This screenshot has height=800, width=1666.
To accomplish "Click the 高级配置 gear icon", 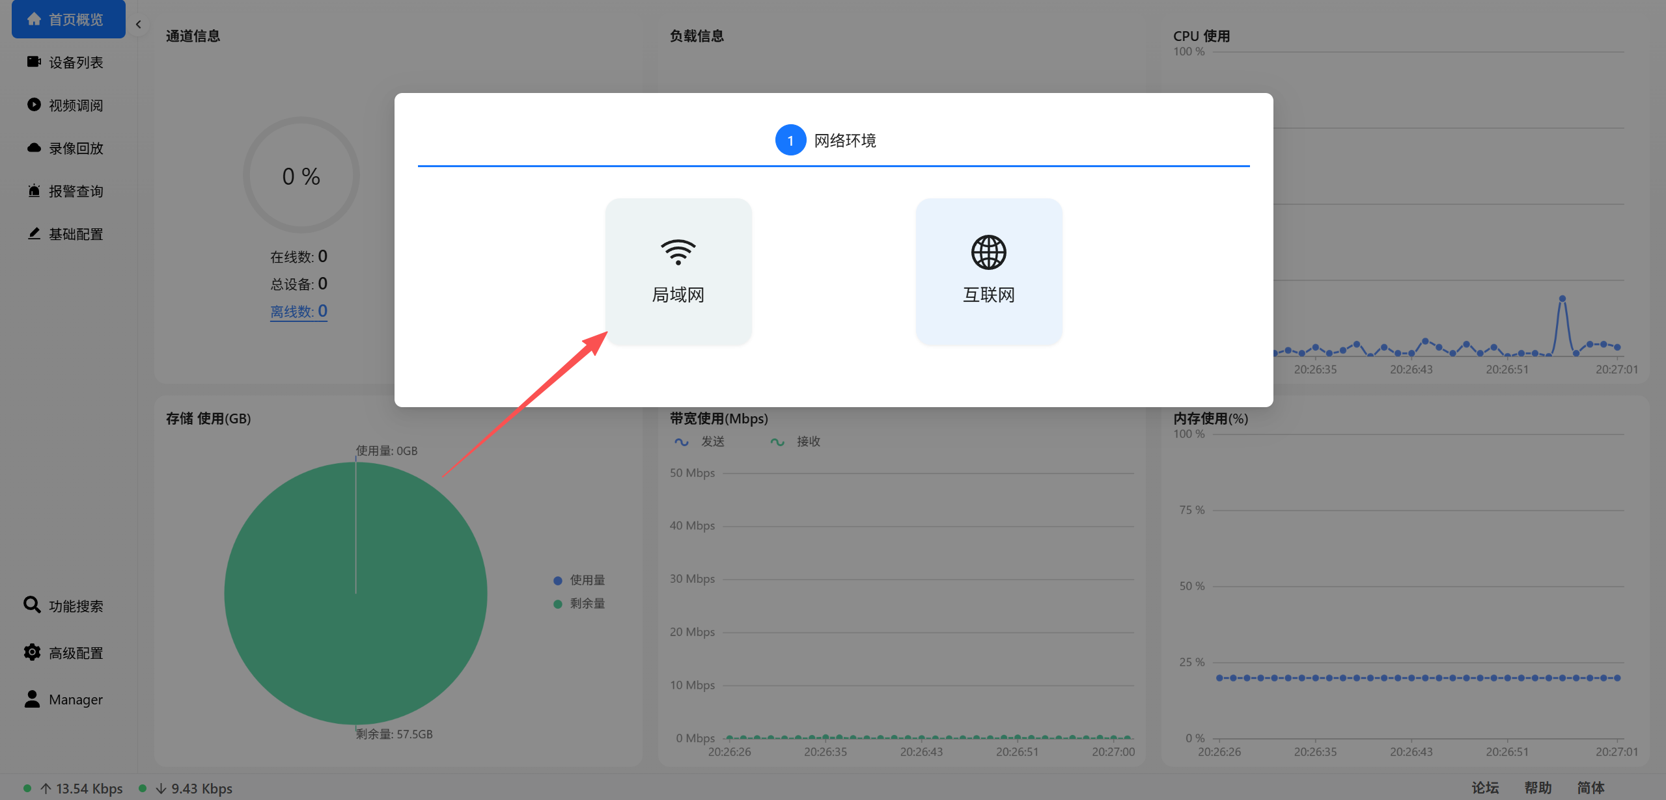I will (x=32, y=652).
